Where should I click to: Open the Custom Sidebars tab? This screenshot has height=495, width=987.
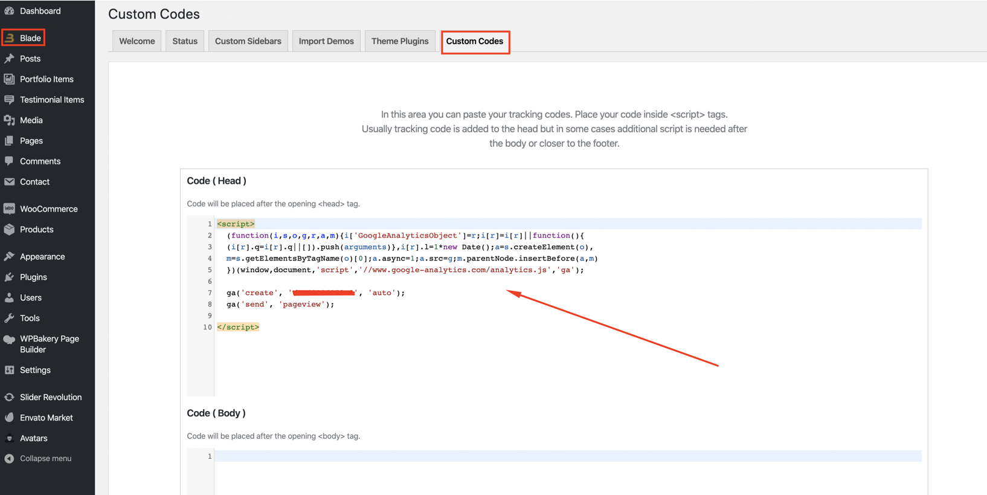248,41
